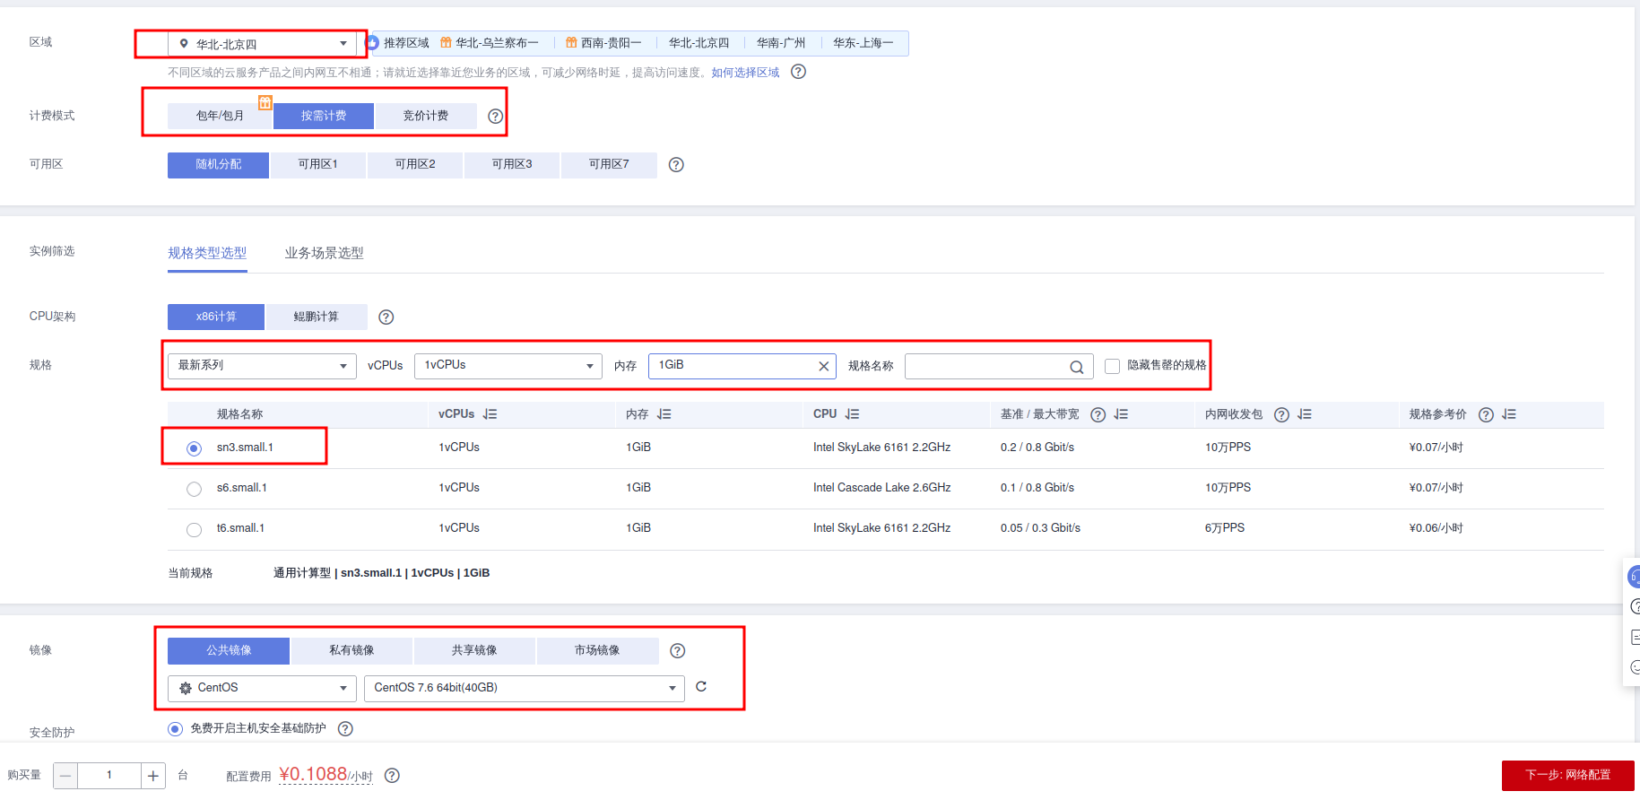This screenshot has width=1640, height=800.
Task: Sort table by 内存 column icon
Action: pyautogui.click(x=664, y=414)
